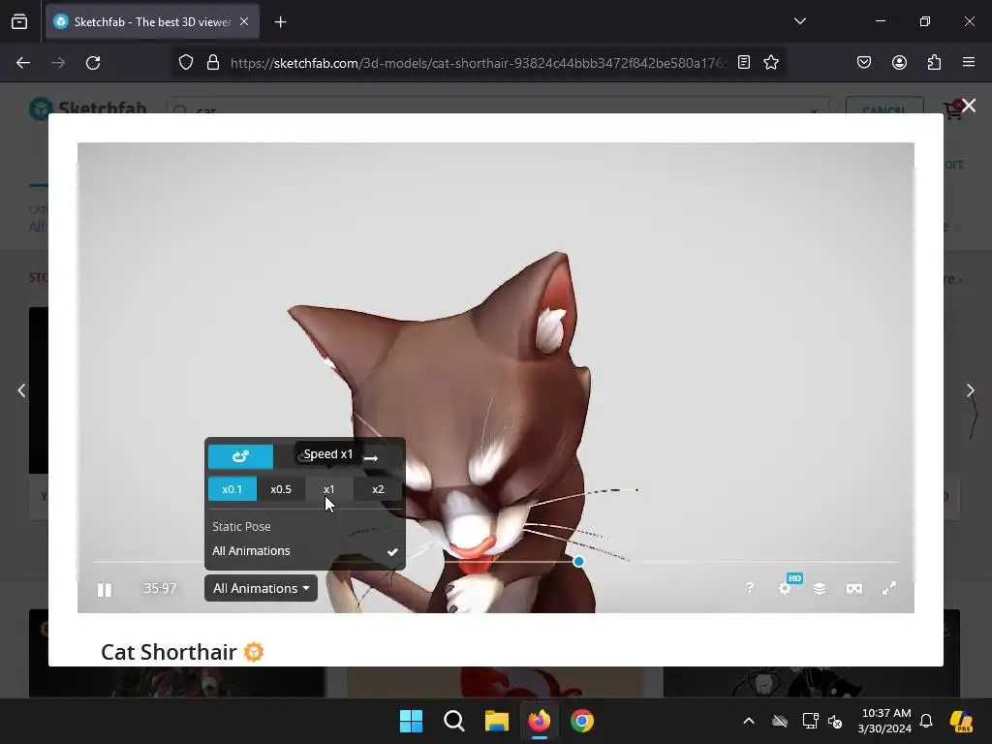The image size is (992, 744).
Task: Open notification bell in taskbar
Action: pos(926,721)
